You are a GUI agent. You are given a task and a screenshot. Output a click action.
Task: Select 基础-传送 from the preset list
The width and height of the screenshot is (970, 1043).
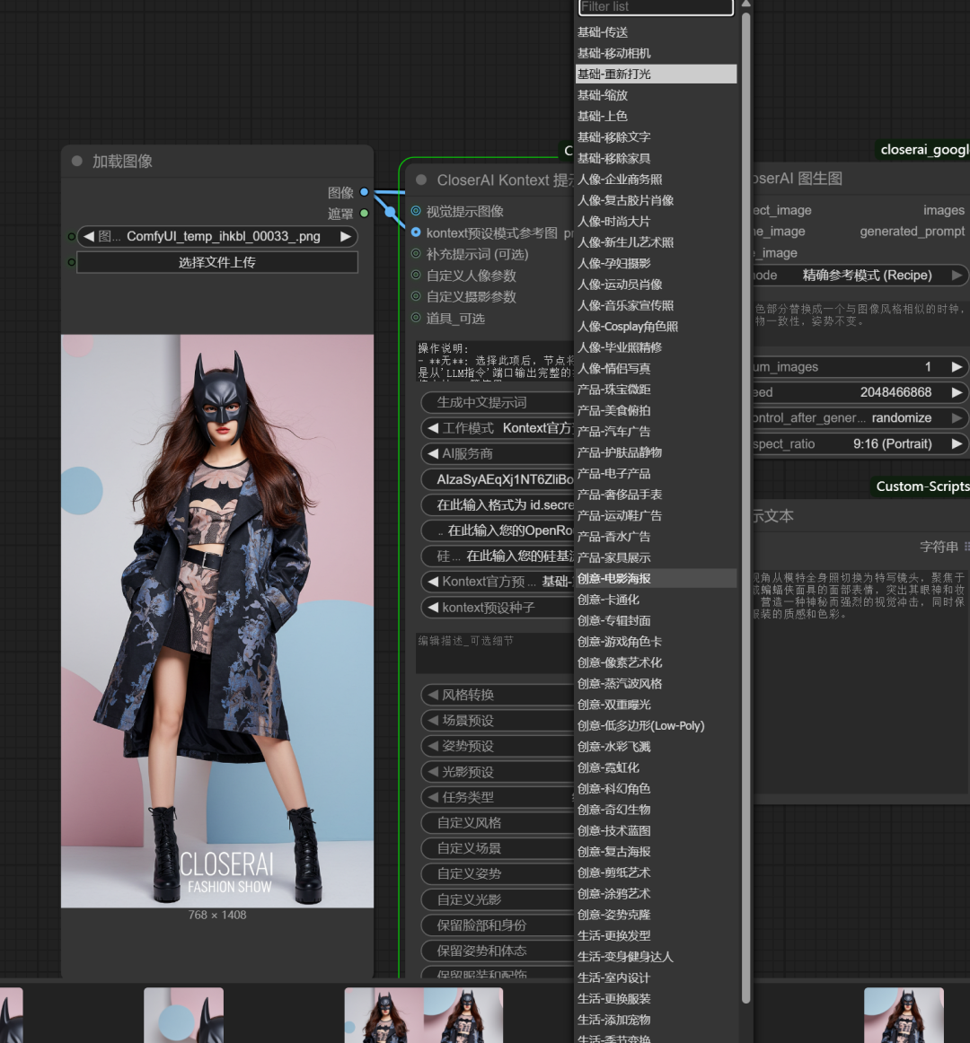pyautogui.click(x=656, y=32)
